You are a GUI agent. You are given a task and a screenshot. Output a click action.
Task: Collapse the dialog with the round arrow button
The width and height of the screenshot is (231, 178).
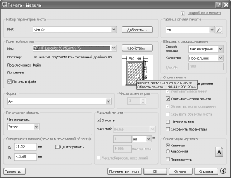(223, 171)
